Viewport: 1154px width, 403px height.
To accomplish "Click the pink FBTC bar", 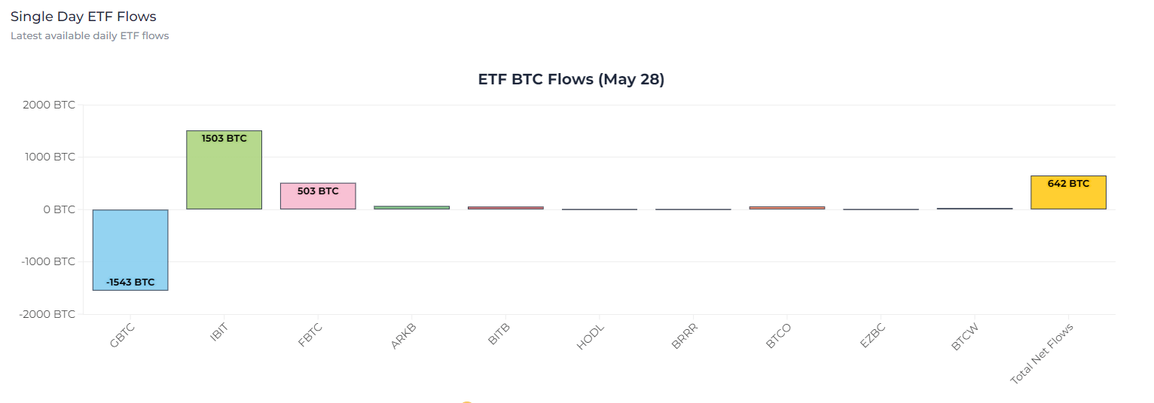I will 318,196.
